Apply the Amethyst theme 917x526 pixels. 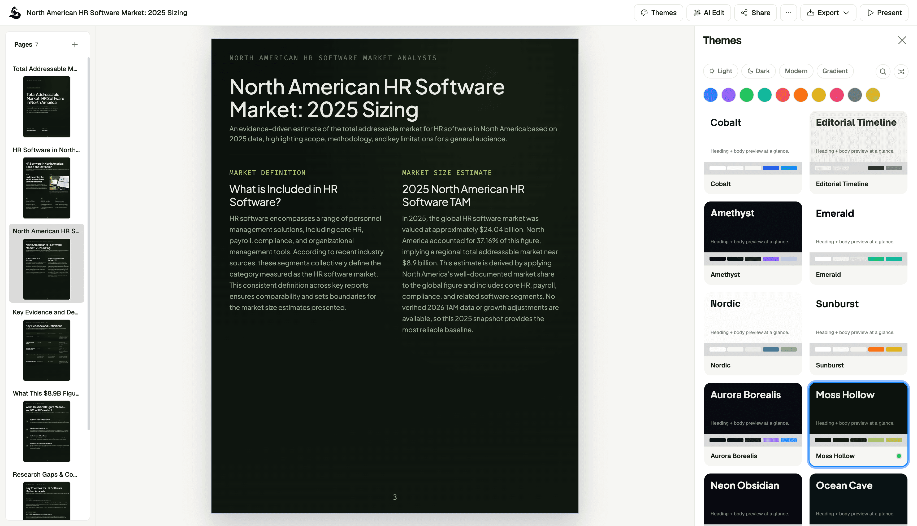coord(753,243)
